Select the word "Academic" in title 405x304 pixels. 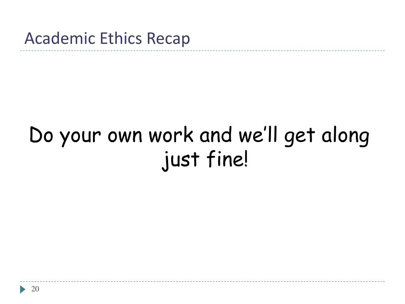point(60,38)
